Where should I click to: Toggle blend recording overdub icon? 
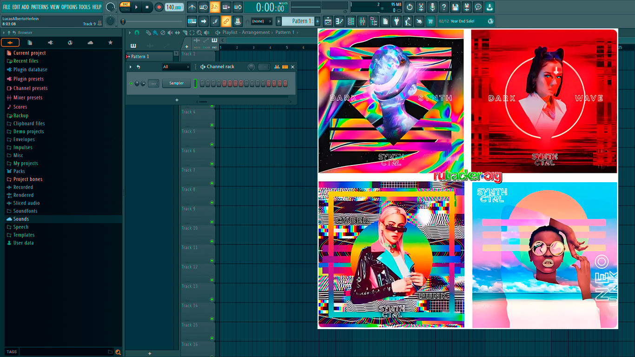tap(226, 7)
